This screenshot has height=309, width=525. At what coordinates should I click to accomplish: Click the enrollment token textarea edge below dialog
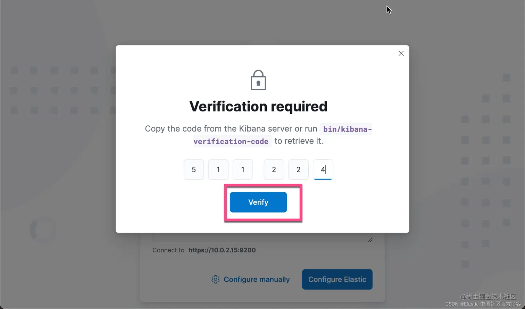click(262, 237)
